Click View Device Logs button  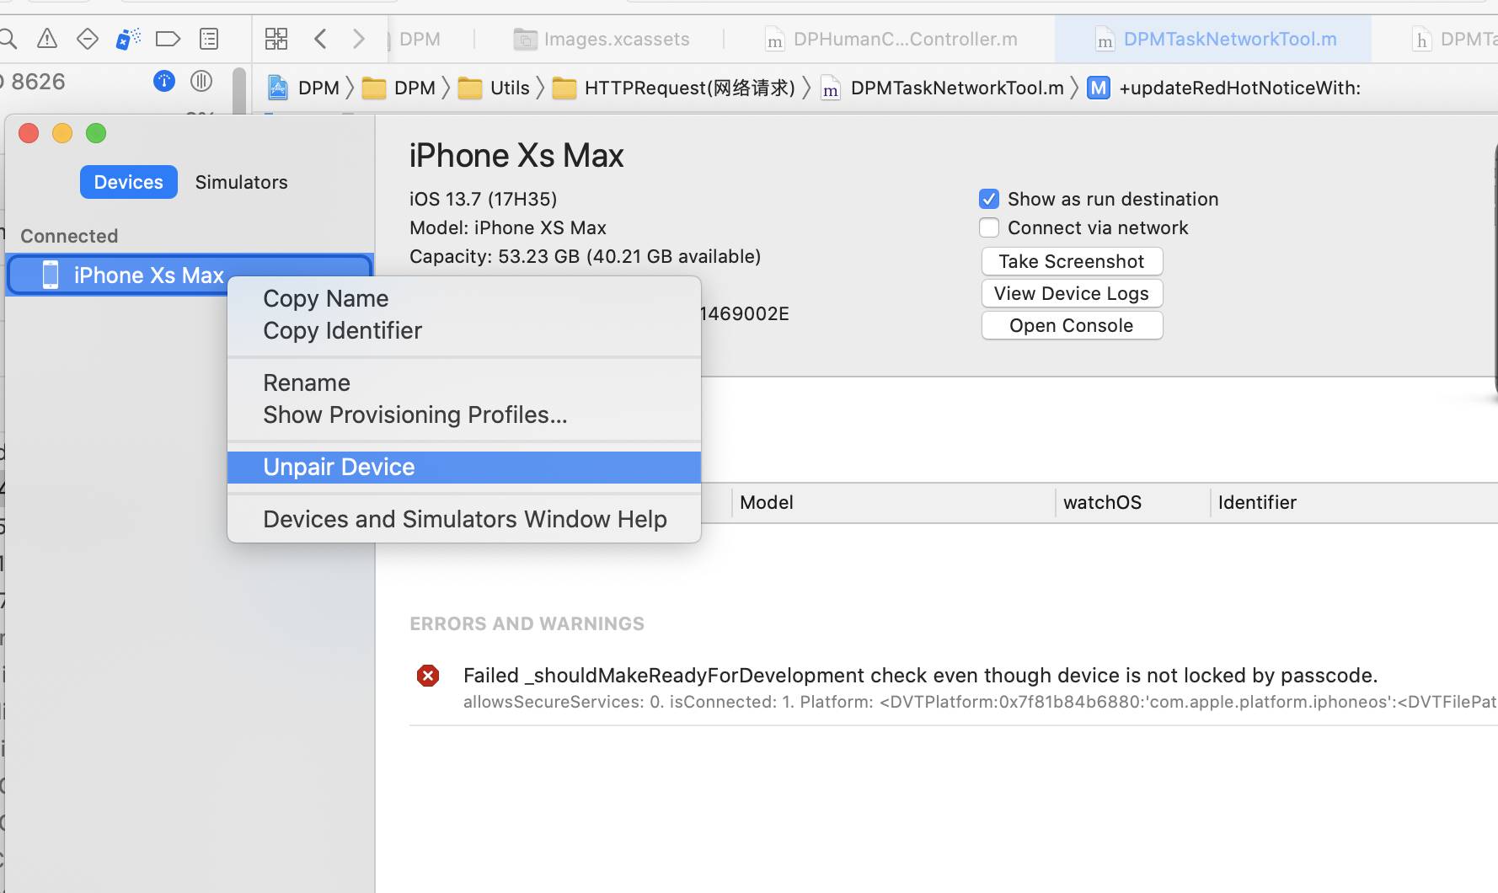tap(1072, 293)
